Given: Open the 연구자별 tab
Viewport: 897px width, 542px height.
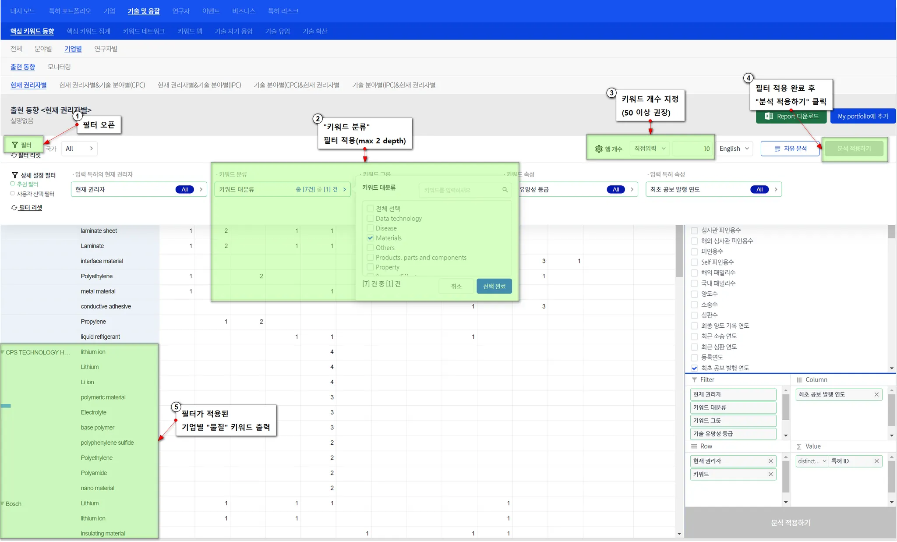Looking at the screenshot, I should click(x=106, y=49).
